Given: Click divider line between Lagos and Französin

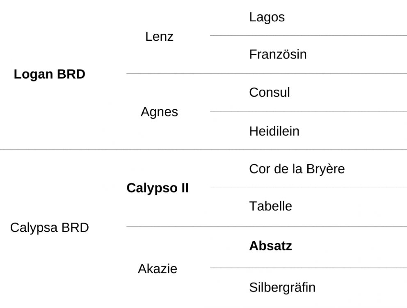Looking at the screenshot, I should 309,35.
